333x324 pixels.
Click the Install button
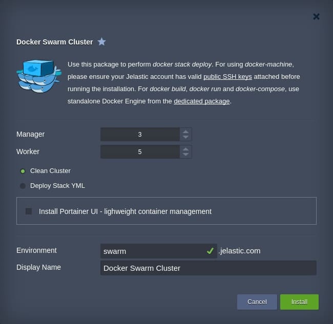[299, 301]
